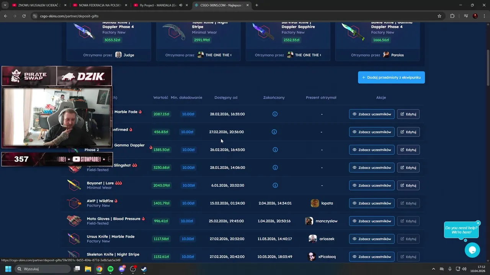The width and height of the screenshot is (490, 275).
Task: Click Bayonet Lore knife image
Action: tap(74, 185)
